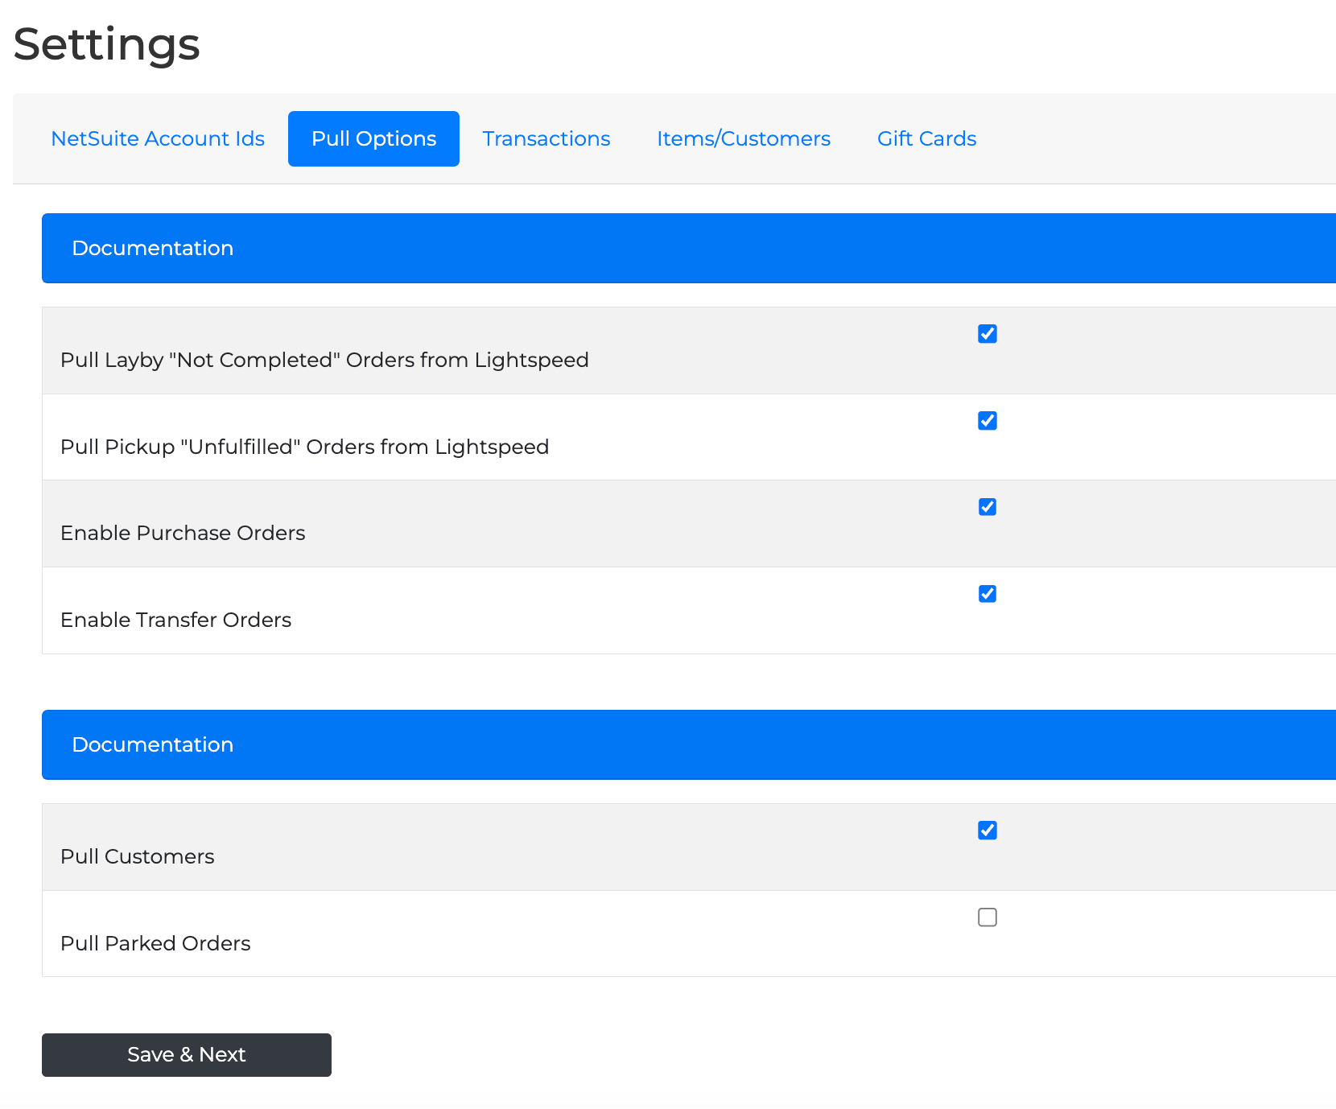Toggle the Pull Pickup Unfulfilled Orders checkbox
This screenshot has height=1109, width=1336.
pyautogui.click(x=987, y=421)
